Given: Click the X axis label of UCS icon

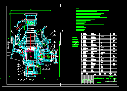Looking at the screenshot, I should pos(76,43).
